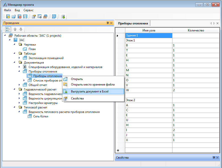222x168 pixels.
Task: Click the move up arrow in Проводник
Action: (x=15, y=29)
